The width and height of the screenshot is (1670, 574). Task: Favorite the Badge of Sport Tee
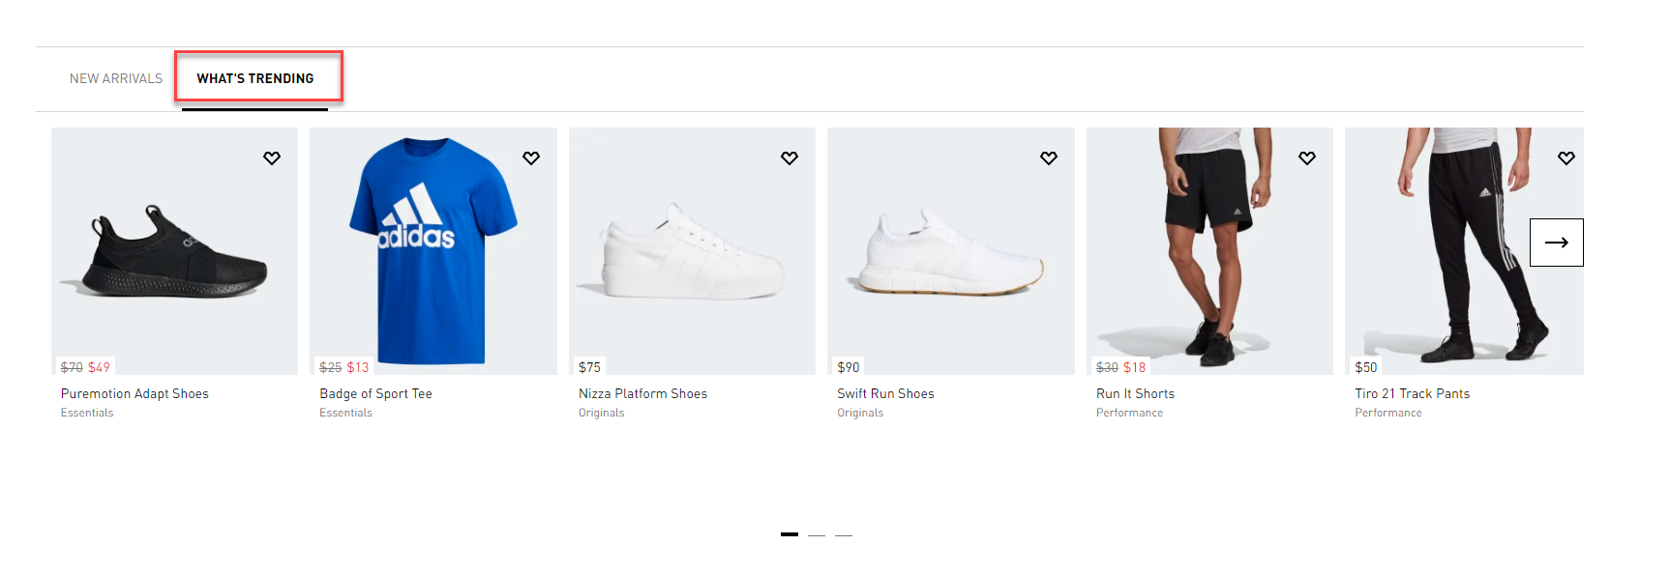[x=531, y=158]
